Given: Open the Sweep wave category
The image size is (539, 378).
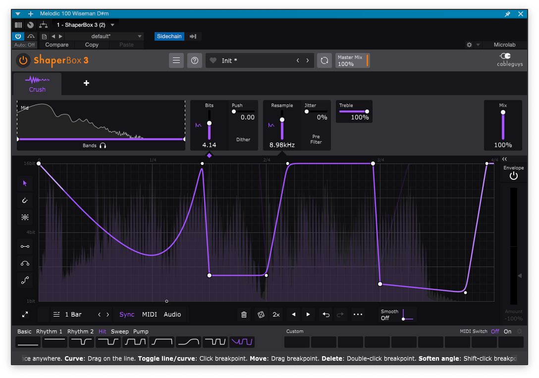Looking at the screenshot, I should pyautogui.click(x=119, y=331).
